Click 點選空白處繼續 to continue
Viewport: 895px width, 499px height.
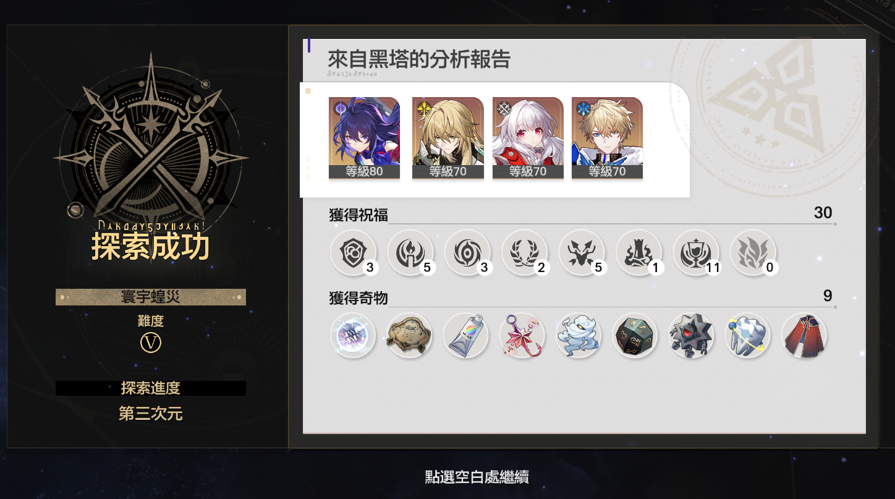click(477, 477)
